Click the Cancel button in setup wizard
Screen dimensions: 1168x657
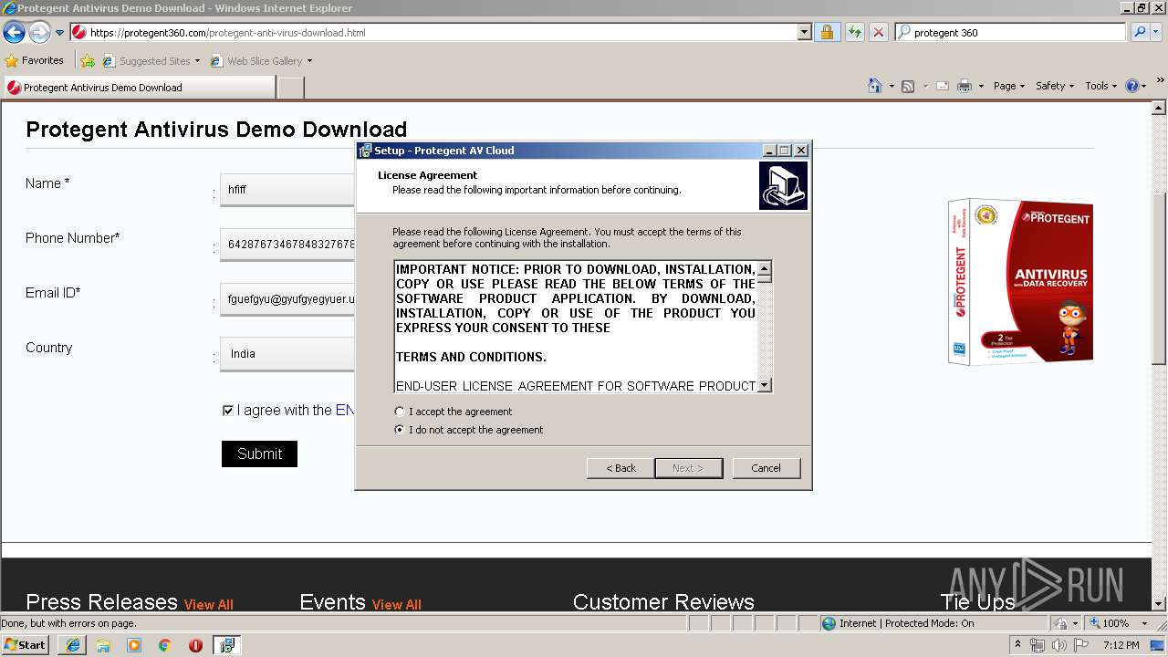coord(766,468)
